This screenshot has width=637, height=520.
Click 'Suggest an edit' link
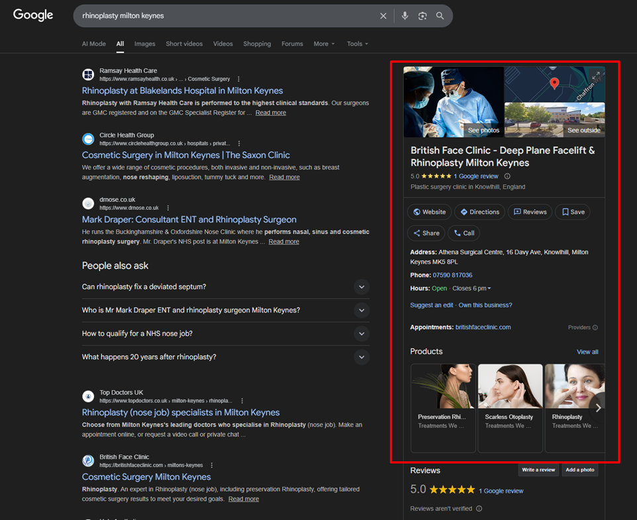[x=432, y=305]
